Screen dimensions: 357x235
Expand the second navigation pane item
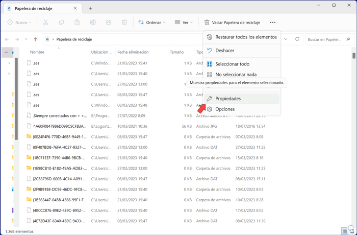point(9,63)
